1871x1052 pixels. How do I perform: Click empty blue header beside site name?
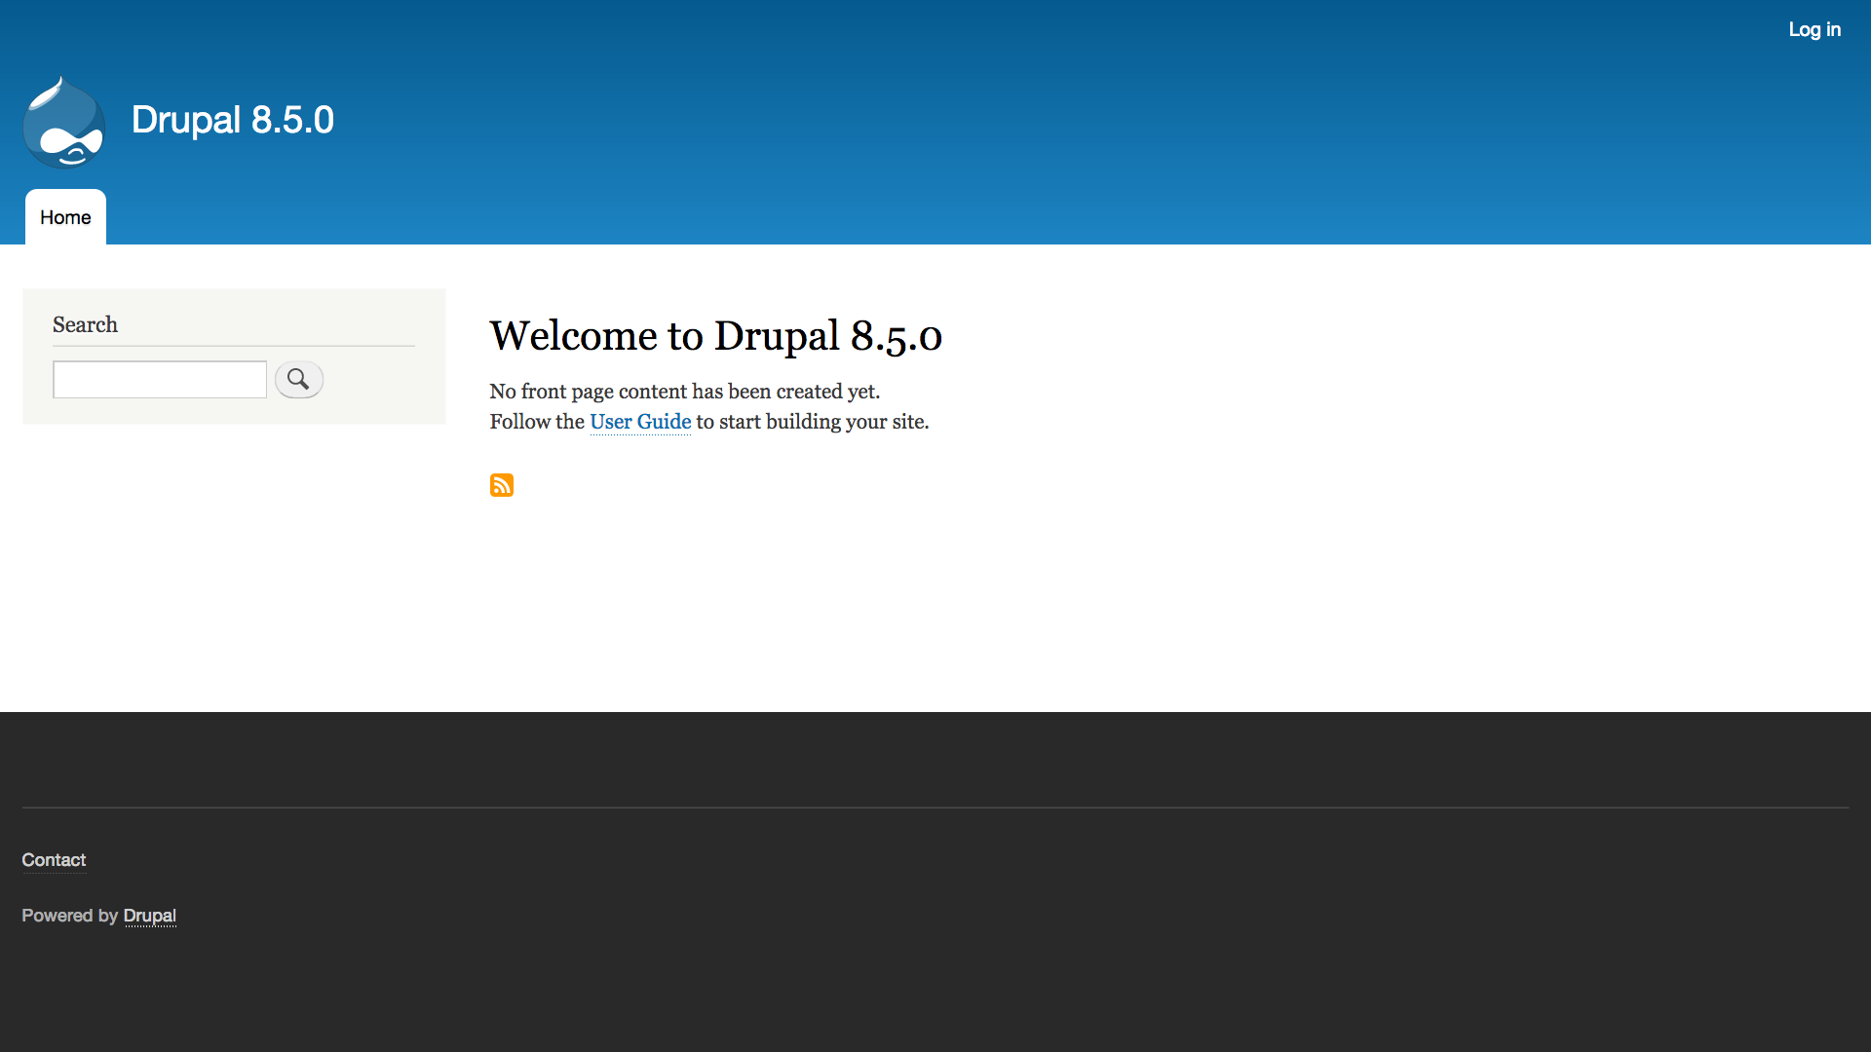[x=974, y=122]
